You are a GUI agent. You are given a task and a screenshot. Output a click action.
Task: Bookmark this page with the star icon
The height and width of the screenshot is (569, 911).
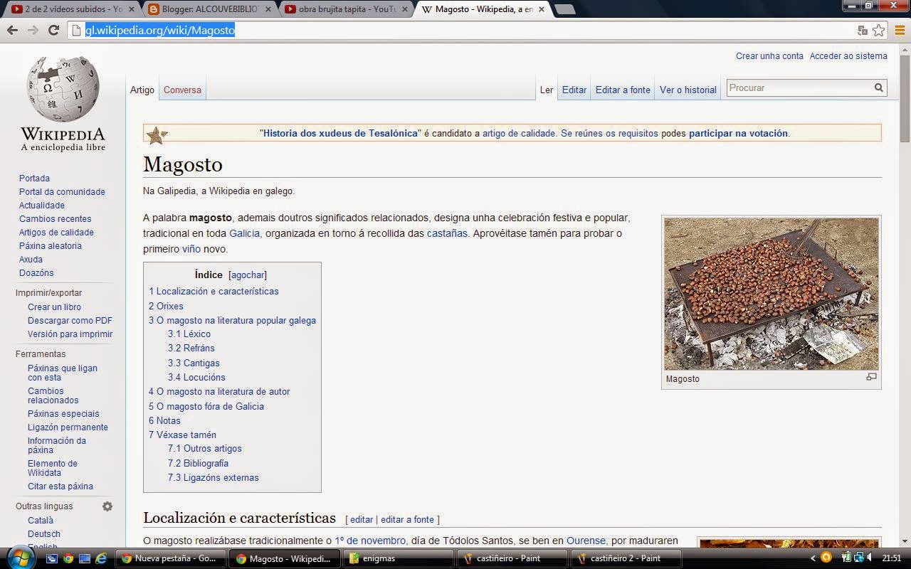click(x=879, y=30)
